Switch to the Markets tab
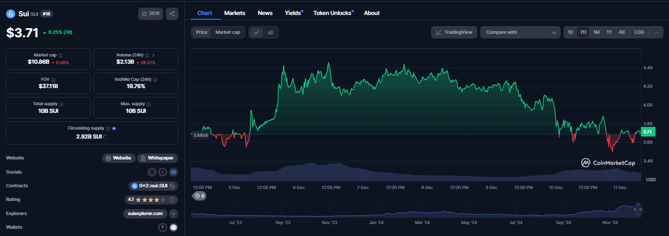This screenshot has height=236, width=669. (235, 13)
